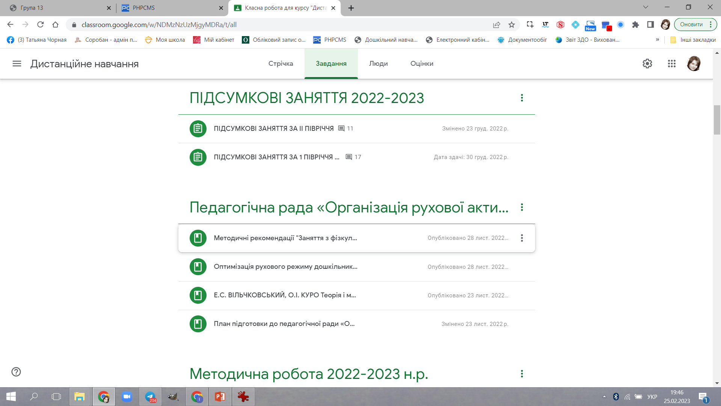Viewport: 721px width, 406px height.
Task: Open the Telegram taskbar icon
Action: (150, 397)
